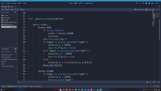Screen dimensions: 161x91
Task: Open the Editor menu
Action: [20, 3]
